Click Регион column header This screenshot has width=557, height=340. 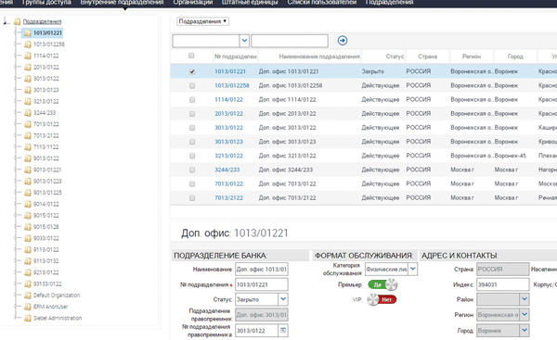472,57
